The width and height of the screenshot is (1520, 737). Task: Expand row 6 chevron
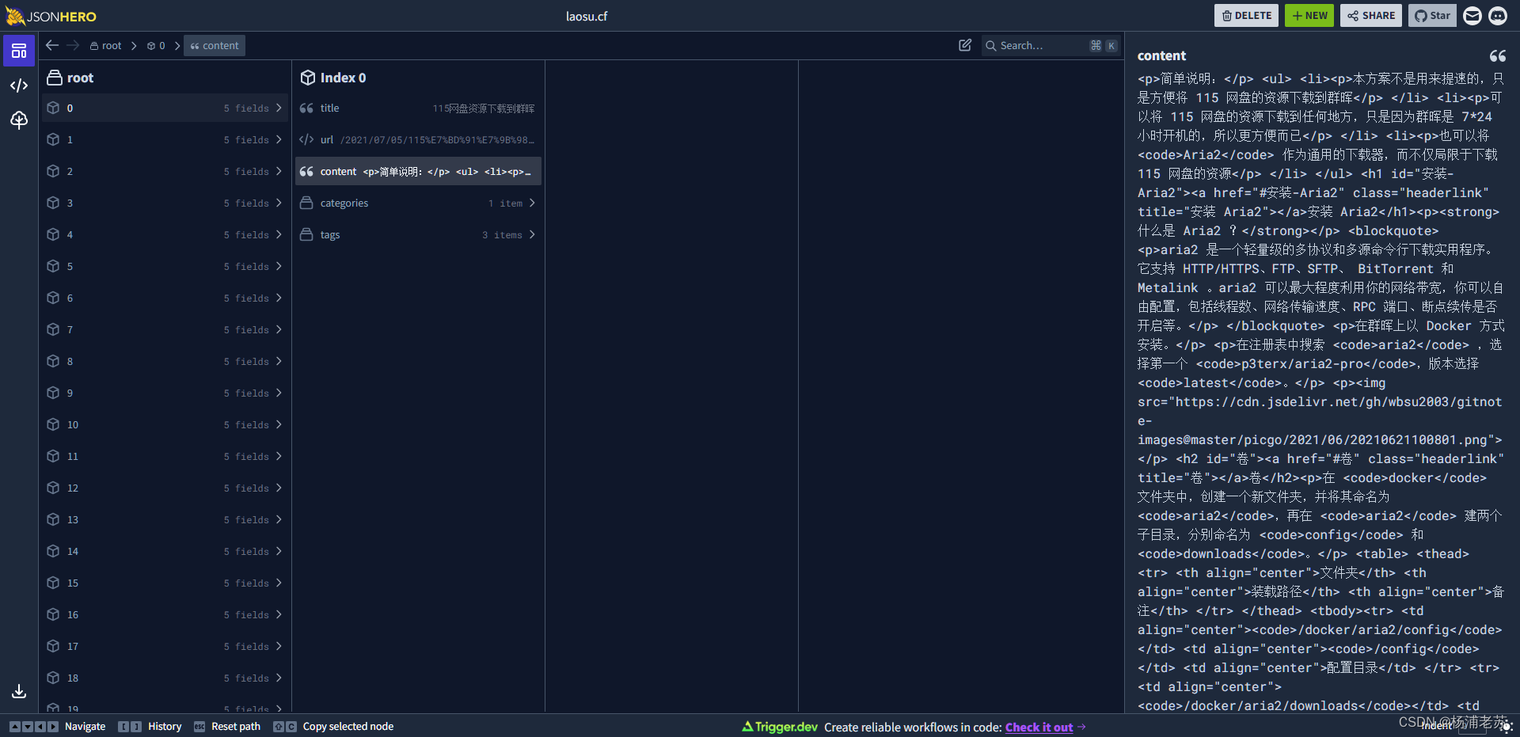click(x=279, y=298)
